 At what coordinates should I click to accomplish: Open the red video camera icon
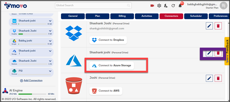(x=152, y=6)
